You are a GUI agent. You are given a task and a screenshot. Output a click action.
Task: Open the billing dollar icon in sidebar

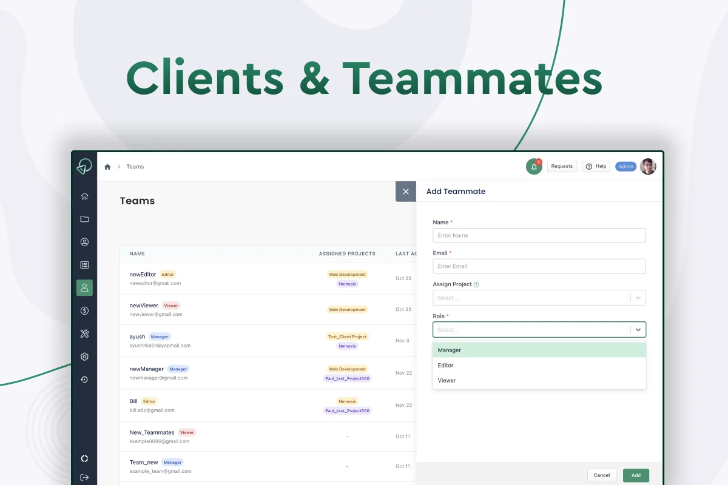point(84,311)
